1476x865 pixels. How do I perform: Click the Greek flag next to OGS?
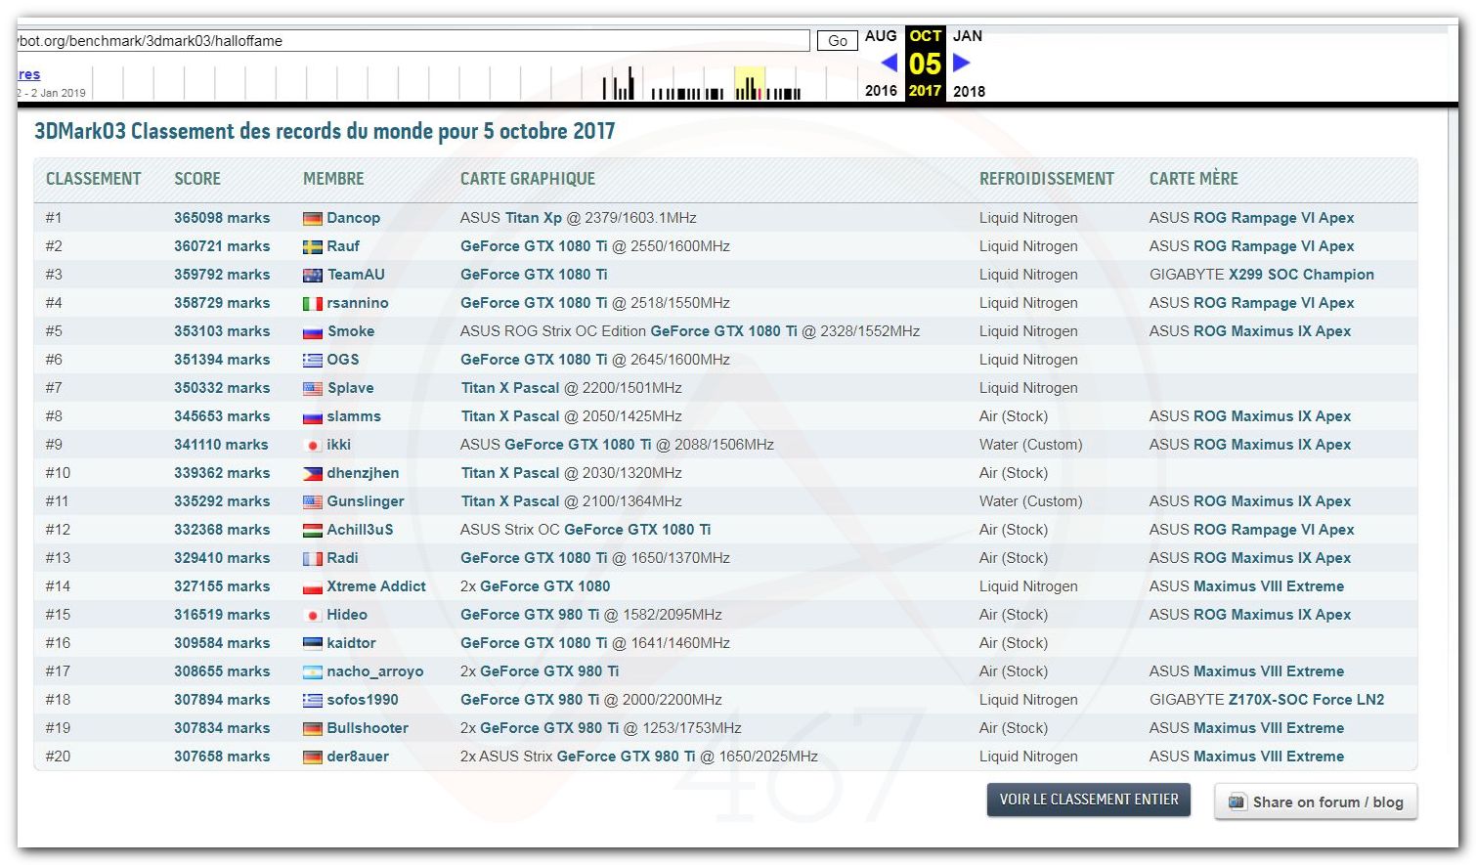point(313,361)
